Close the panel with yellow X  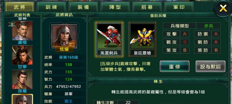tap(223, 8)
